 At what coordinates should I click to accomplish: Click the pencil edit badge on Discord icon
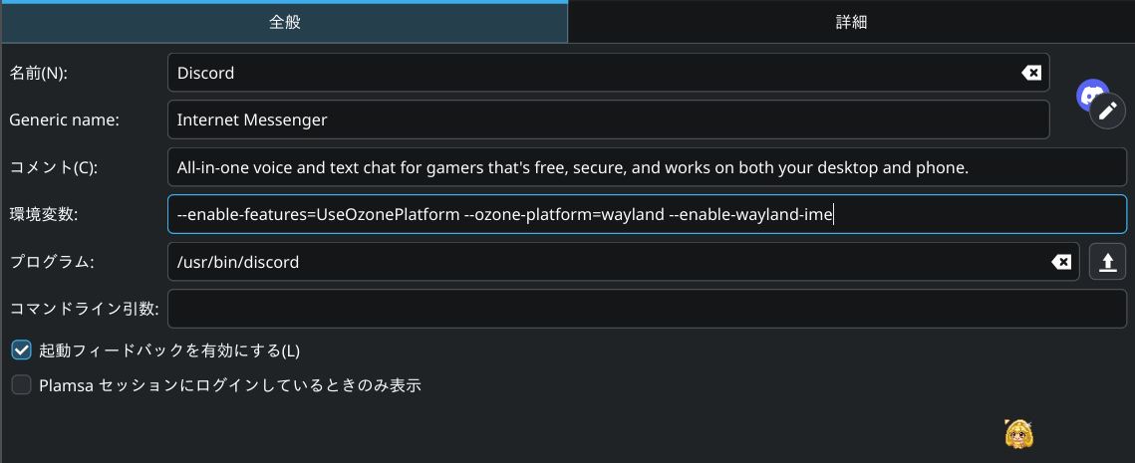[x=1106, y=111]
